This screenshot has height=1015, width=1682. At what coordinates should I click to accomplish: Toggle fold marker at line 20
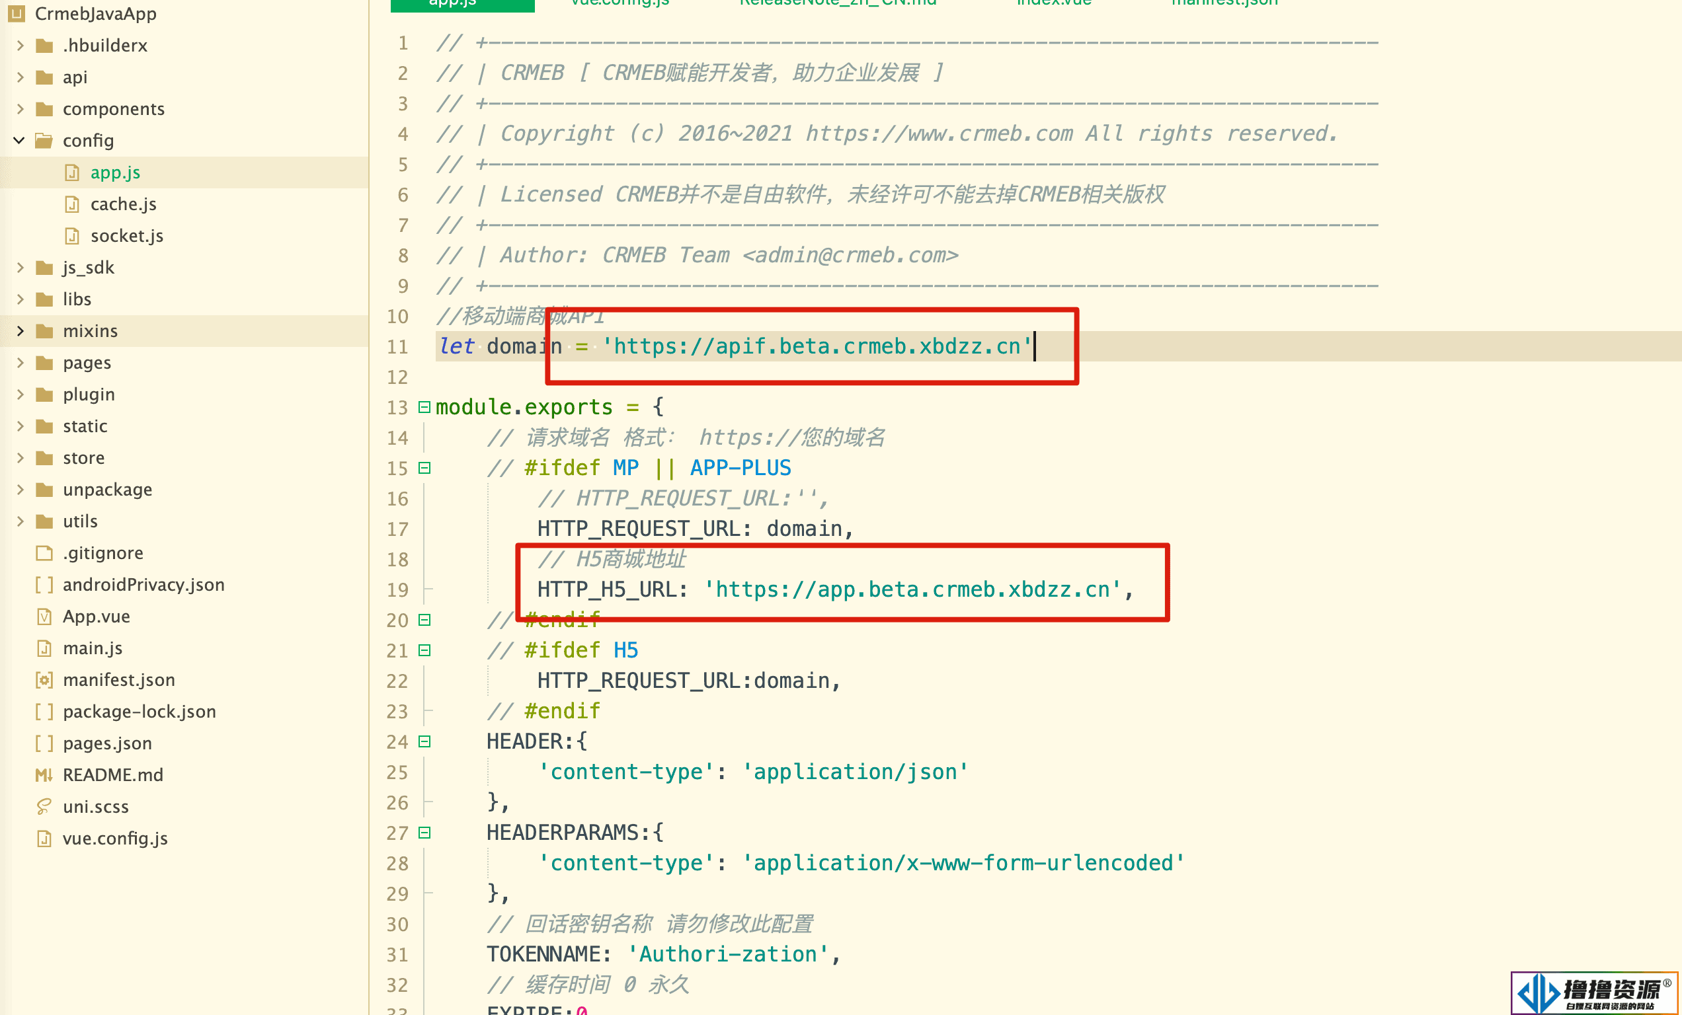click(424, 620)
